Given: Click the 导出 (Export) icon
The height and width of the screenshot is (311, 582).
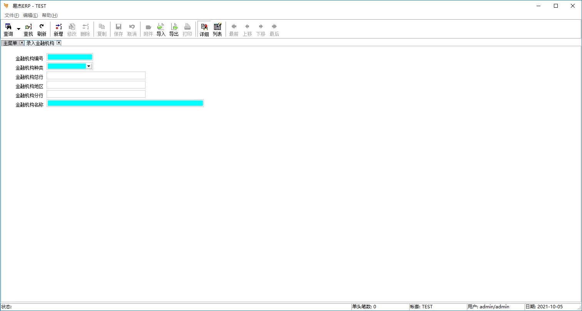Looking at the screenshot, I should coord(174,30).
